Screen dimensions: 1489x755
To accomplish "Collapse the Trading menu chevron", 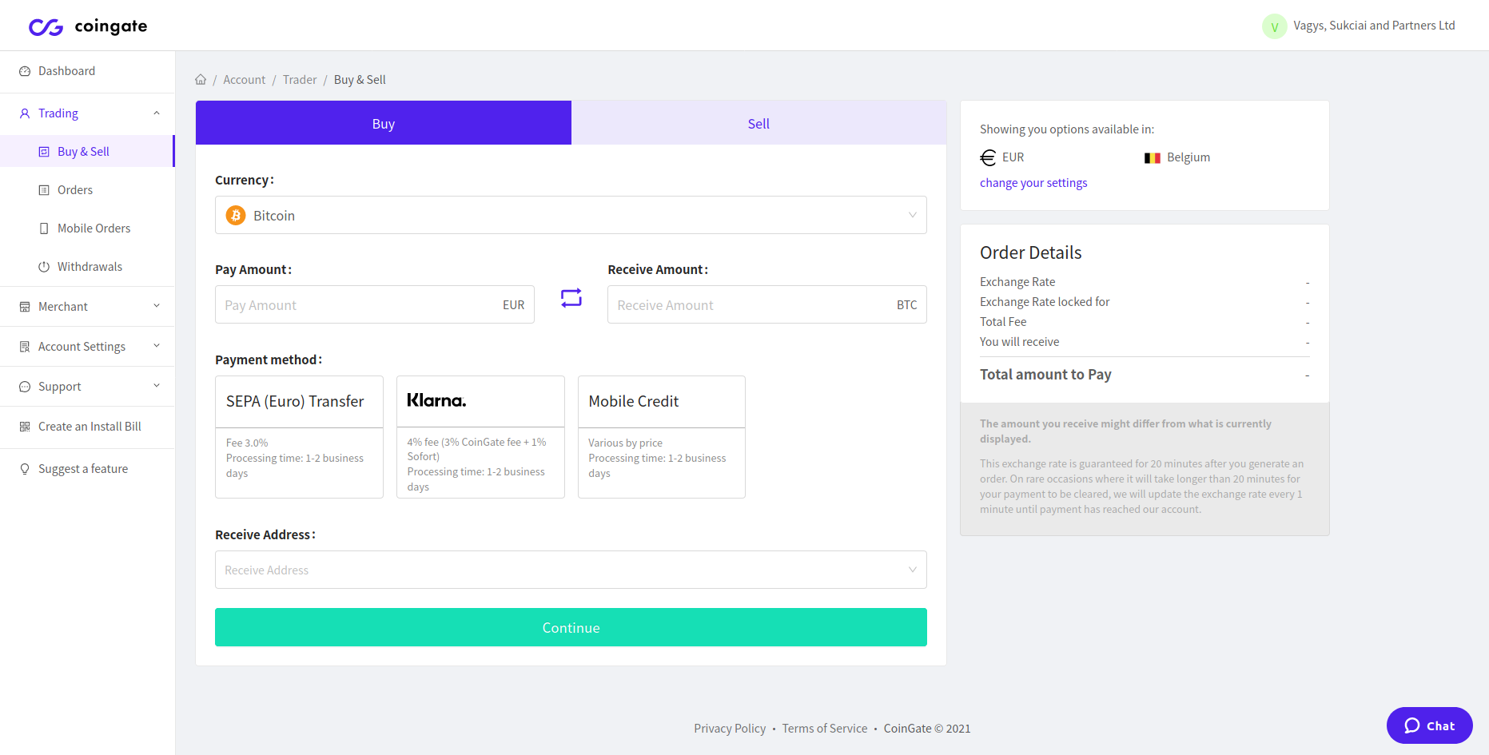I will (x=157, y=113).
